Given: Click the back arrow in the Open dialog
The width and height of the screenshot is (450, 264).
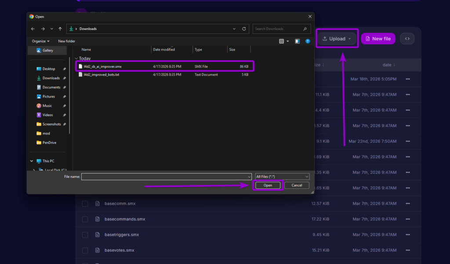Looking at the screenshot, I should 33,29.
